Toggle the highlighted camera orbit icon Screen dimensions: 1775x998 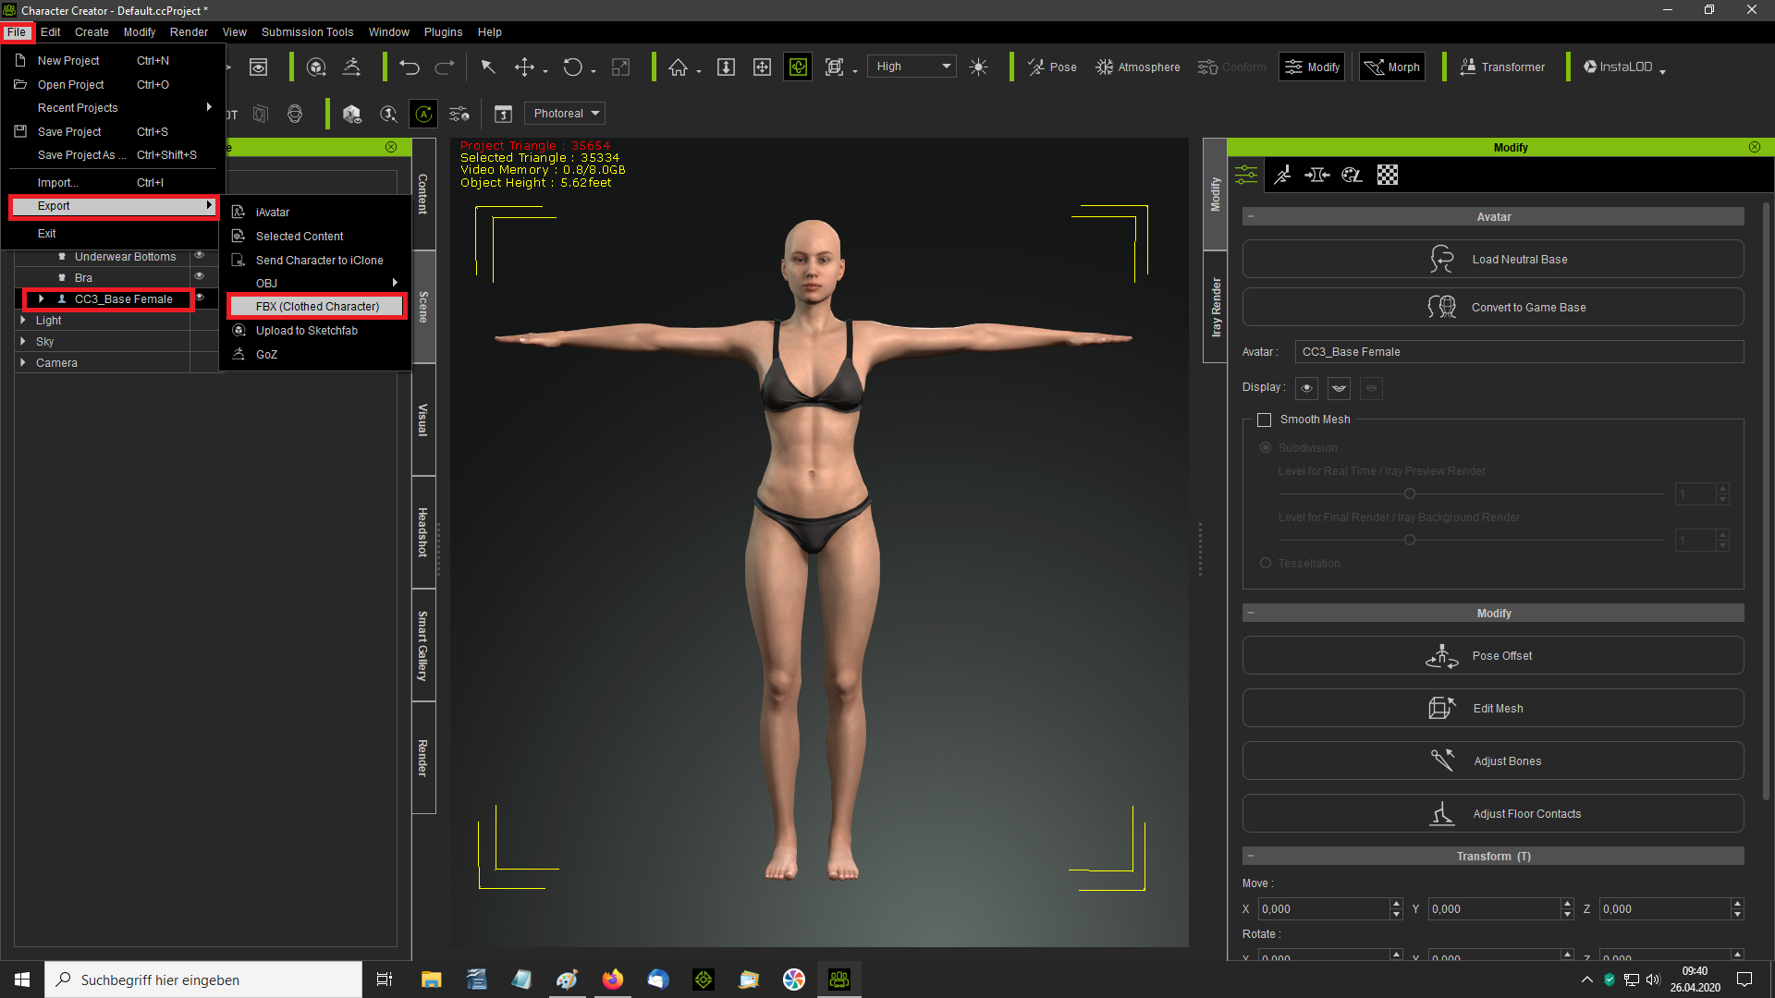(798, 67)
